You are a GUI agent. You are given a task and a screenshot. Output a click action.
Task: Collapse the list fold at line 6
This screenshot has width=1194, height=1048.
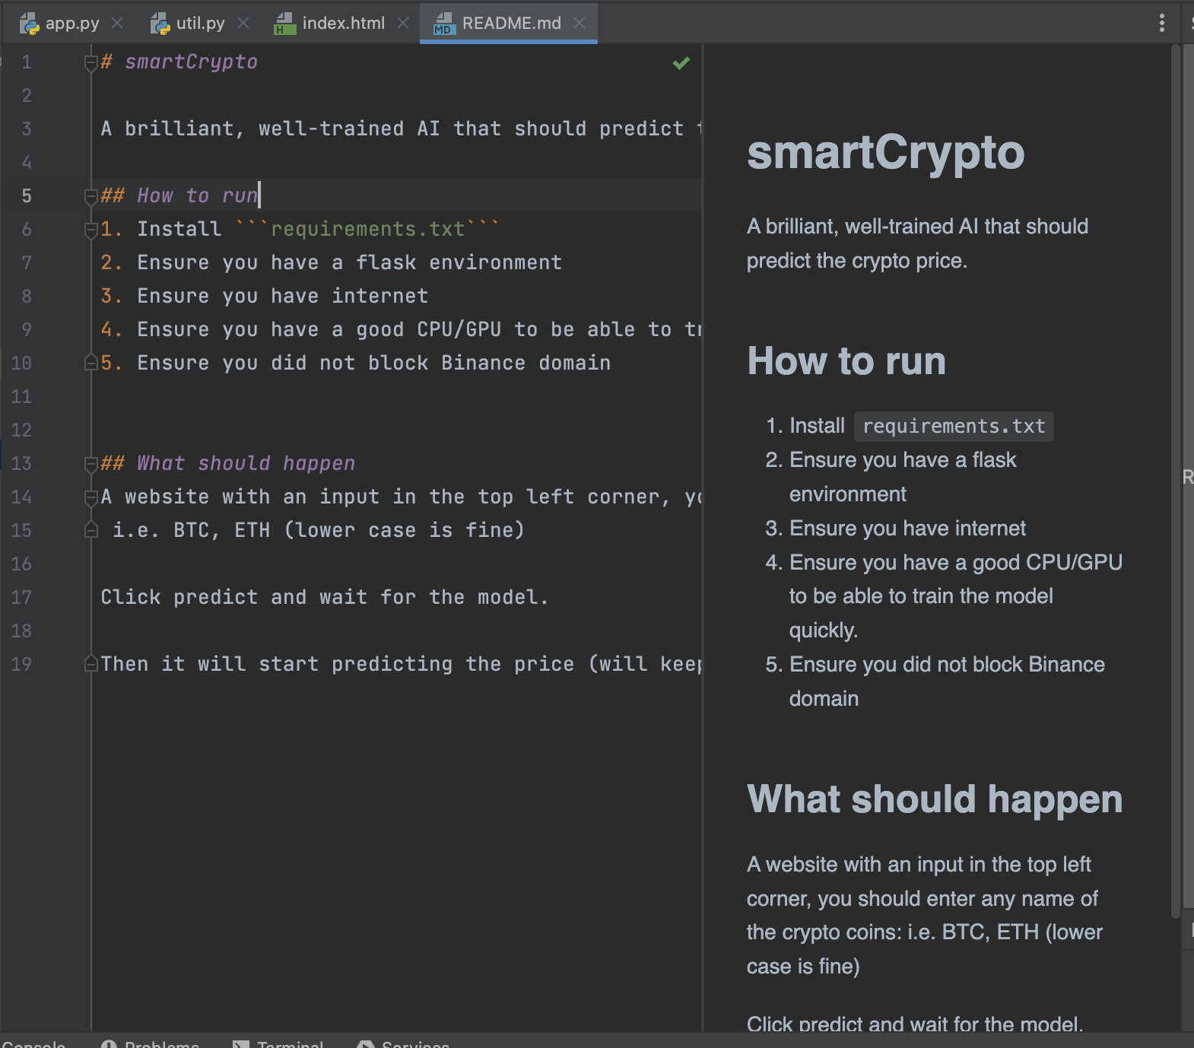[91, 230]
